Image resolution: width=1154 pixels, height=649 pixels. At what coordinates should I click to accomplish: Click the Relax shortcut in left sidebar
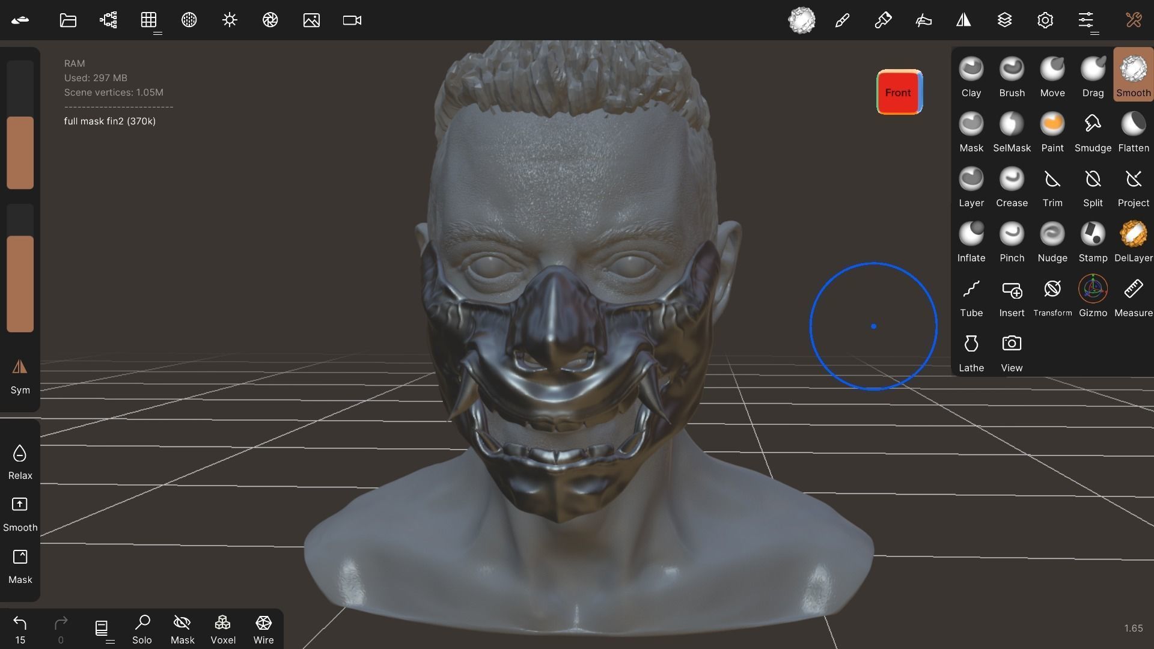pyautogui.click(x=20, y=462)
